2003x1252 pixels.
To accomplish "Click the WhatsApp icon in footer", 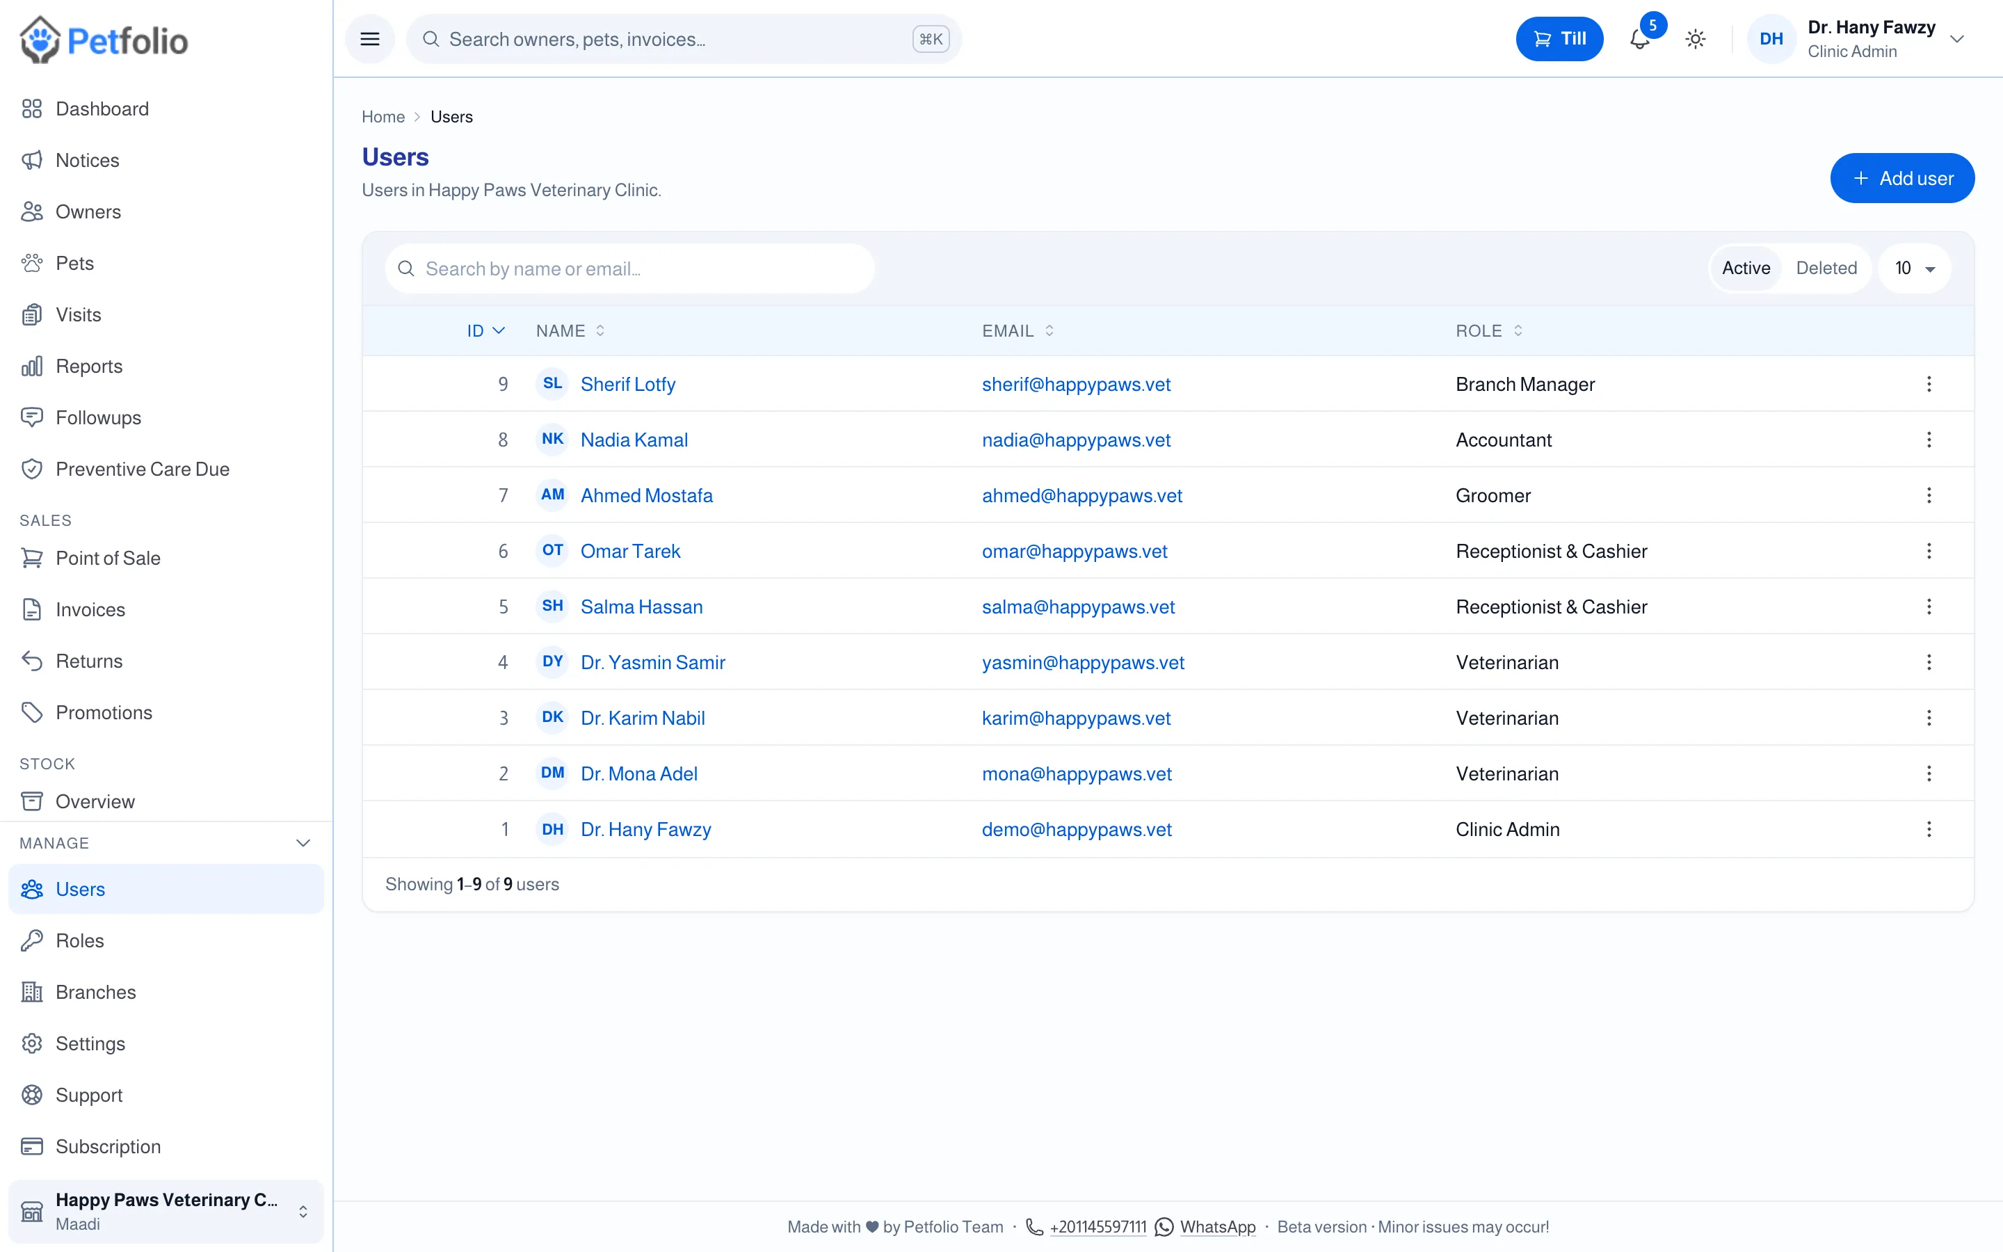I will 1164,1226.
